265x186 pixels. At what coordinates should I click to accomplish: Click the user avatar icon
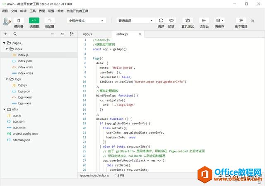[7, 22]
